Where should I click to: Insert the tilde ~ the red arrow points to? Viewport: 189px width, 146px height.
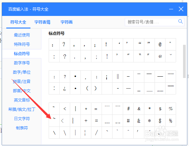pos(54,121)
